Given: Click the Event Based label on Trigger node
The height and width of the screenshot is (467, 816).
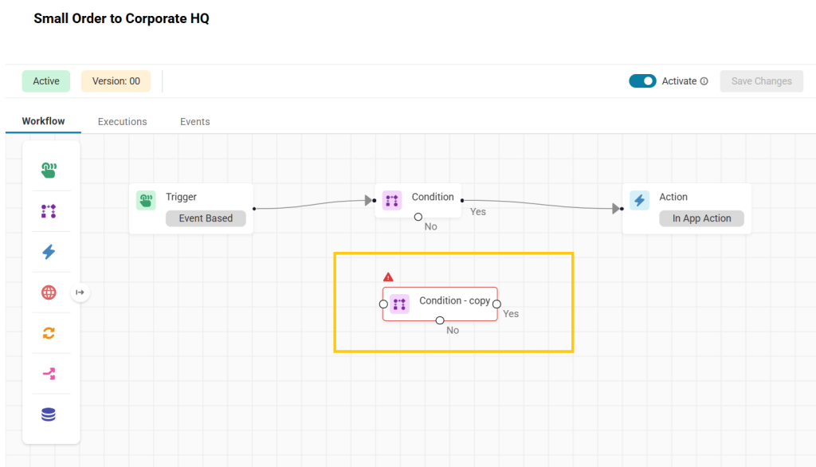Looking at the screenshot, I should coord(206,218).
